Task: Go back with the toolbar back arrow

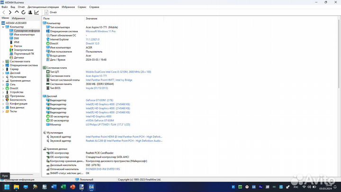Action: point(4,12)
